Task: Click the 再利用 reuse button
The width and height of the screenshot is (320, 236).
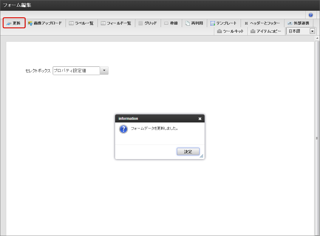Action: pos(194,23)
